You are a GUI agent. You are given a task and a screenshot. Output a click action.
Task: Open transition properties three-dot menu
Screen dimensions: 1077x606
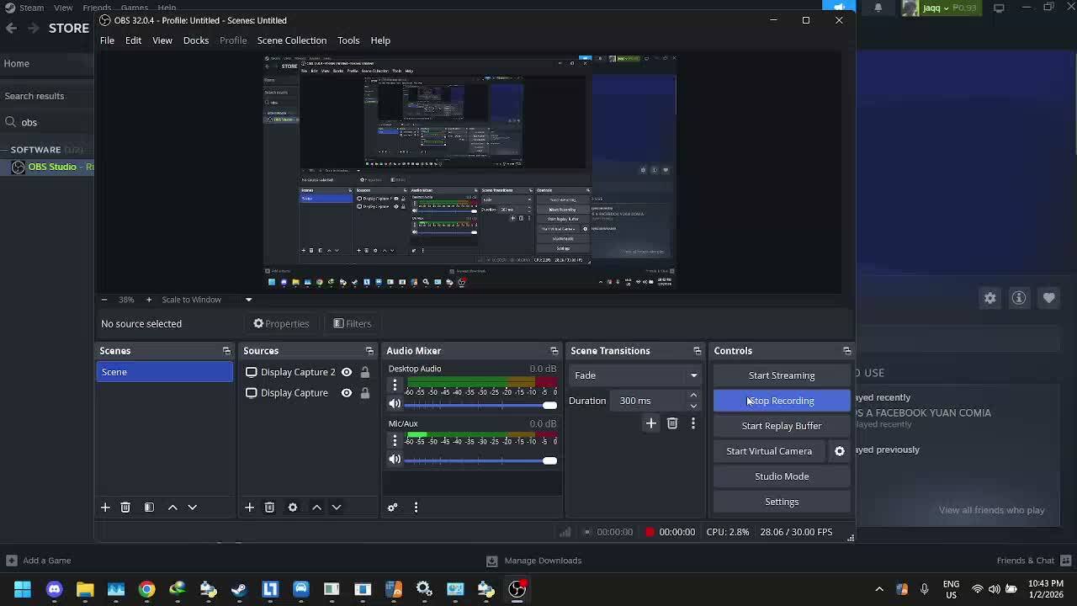(693, 423)
